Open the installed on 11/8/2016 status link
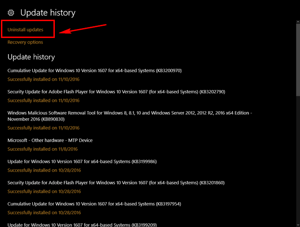 coord(43,149)
